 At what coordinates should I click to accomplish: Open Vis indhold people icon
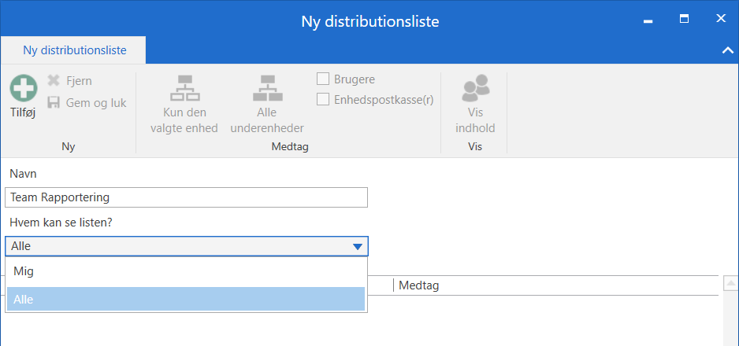point(475,88)
